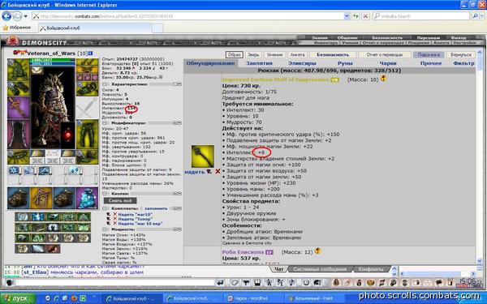487x304 pixels.
Task: Click the Надеть "Топор" set link
Action: click(x=135, y=219)
